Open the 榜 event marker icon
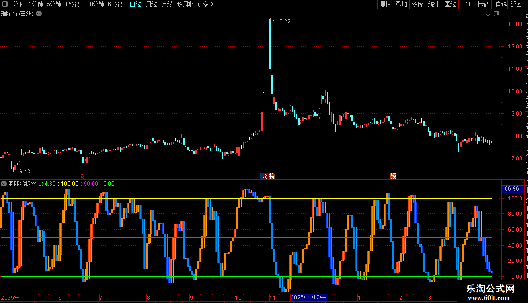Screen dimensions: 528x303 [272, 176]
